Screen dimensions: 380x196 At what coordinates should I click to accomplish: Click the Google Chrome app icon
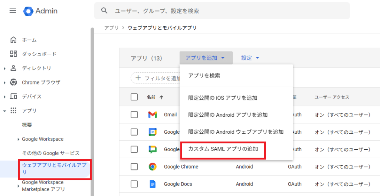tap(153, 167)
